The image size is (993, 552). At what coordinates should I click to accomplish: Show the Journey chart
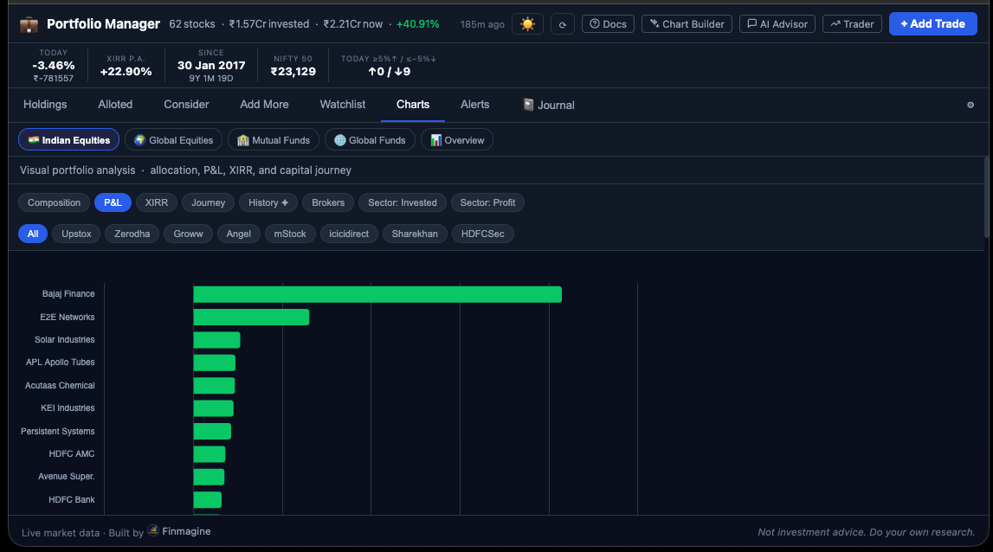(209, 202)
